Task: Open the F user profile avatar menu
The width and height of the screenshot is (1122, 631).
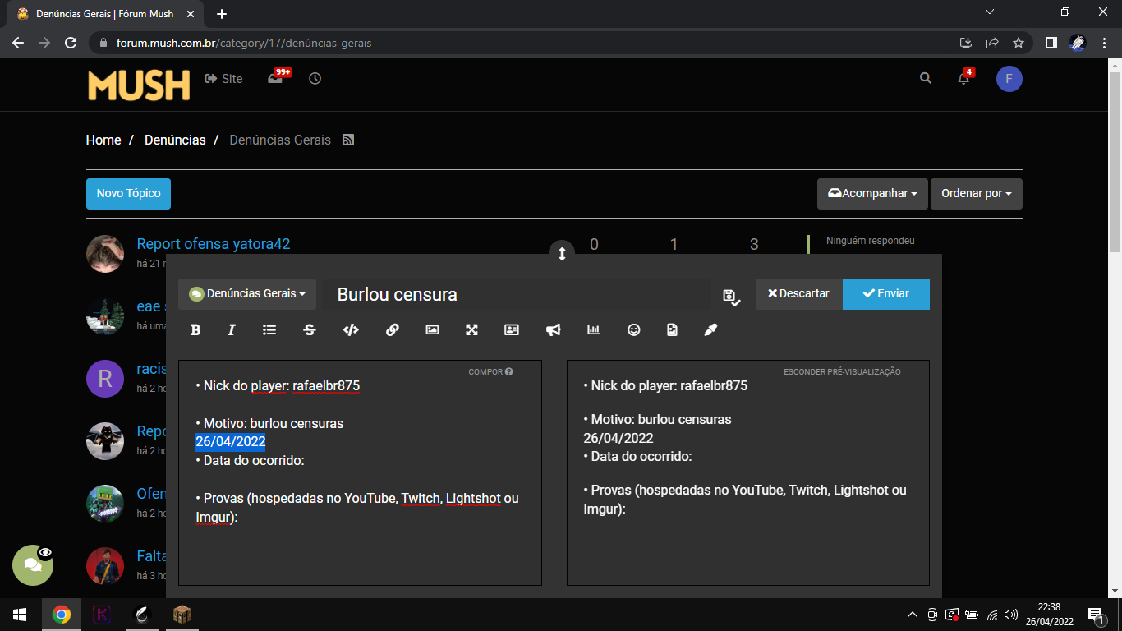Action: point(1009,79)
